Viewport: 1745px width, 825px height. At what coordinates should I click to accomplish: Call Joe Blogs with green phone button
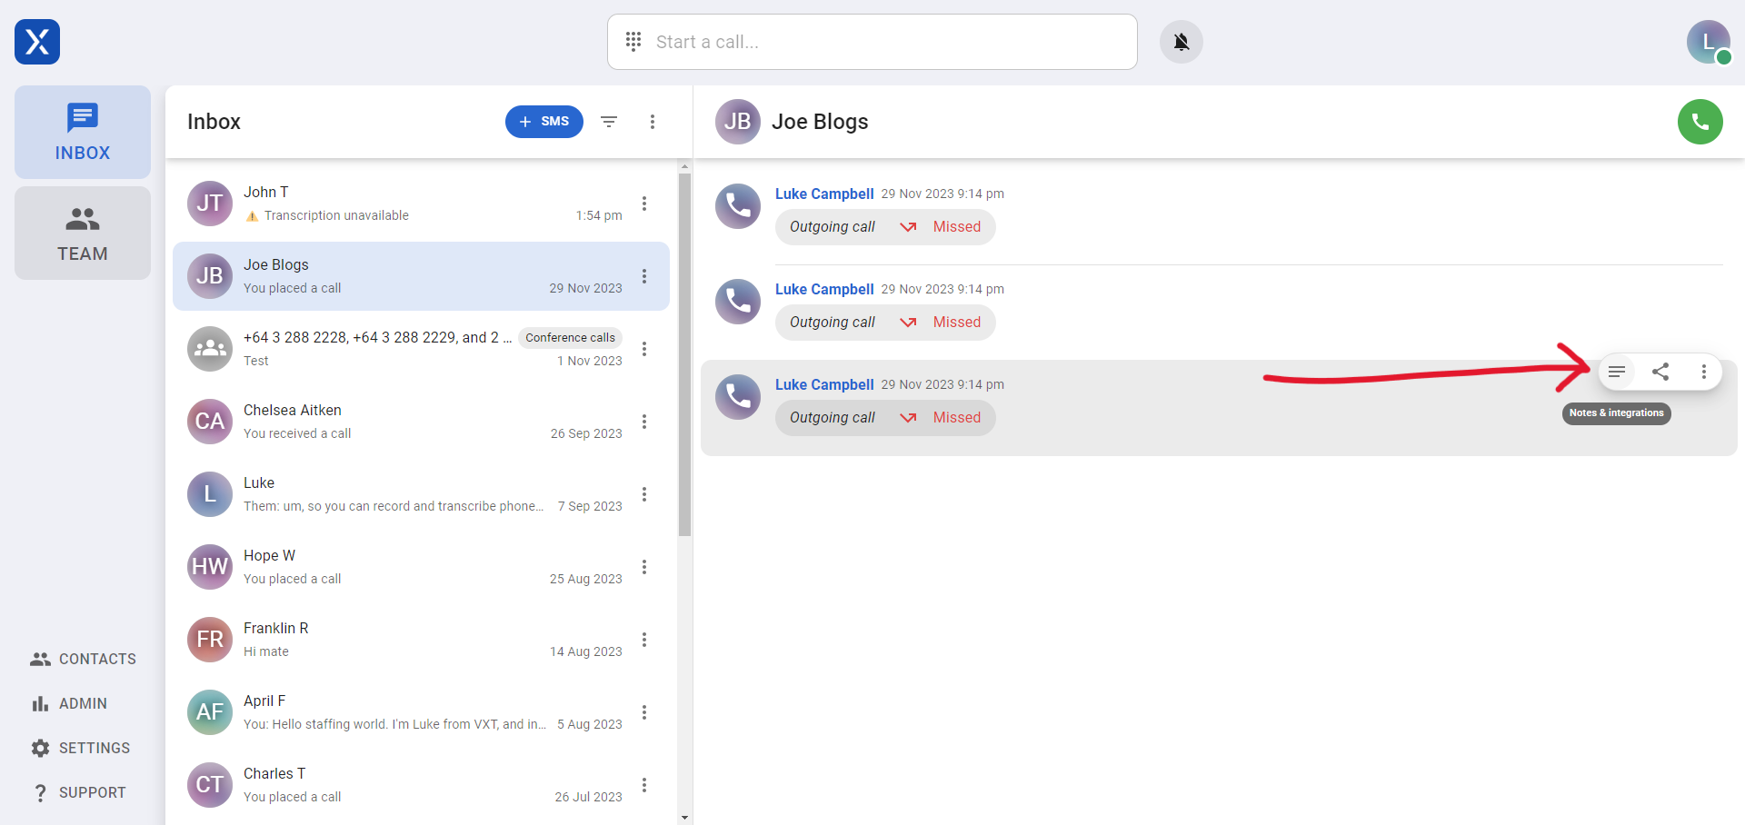[x=1700, y=122]
